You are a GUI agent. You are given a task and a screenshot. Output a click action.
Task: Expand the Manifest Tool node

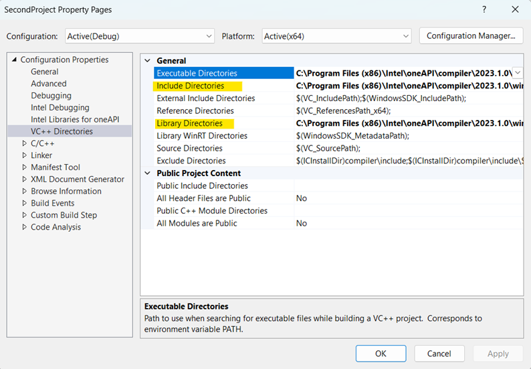[x=25, y=167]
